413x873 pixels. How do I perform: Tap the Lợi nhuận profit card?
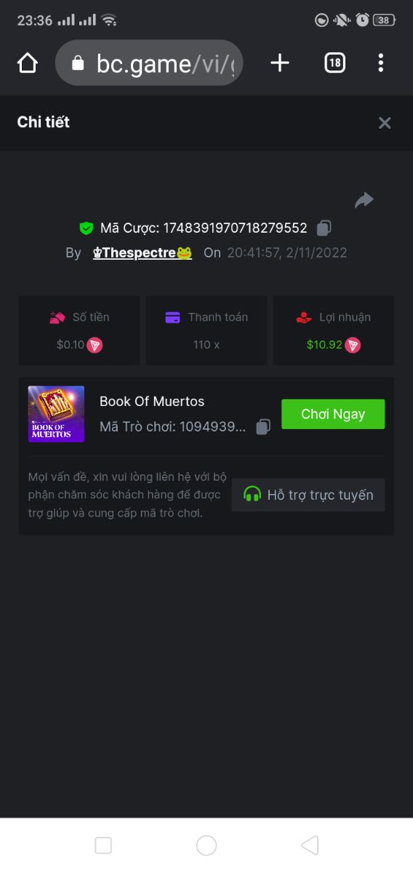tap(334, 330)
